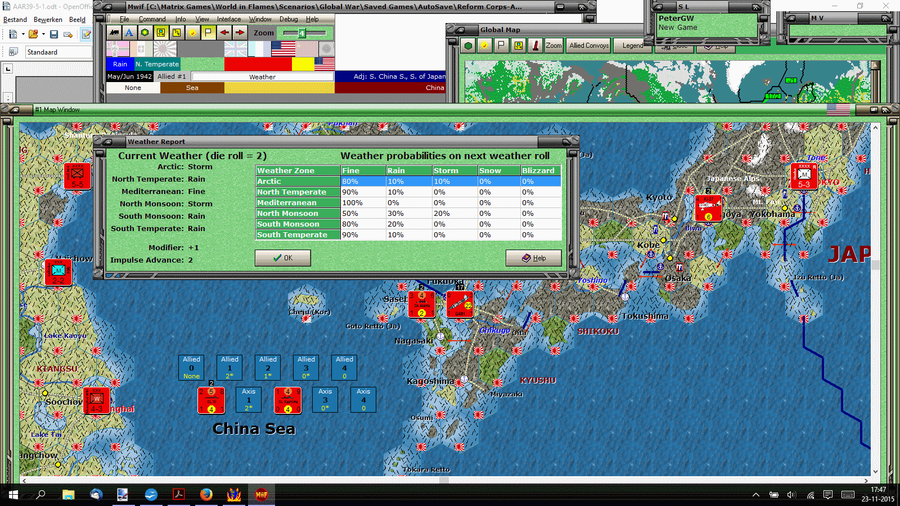Image resolution: width=900 pixels, height=506 pixels.
Task: Click OpenOffice edit file mode icon
Action: pos(86,34)
